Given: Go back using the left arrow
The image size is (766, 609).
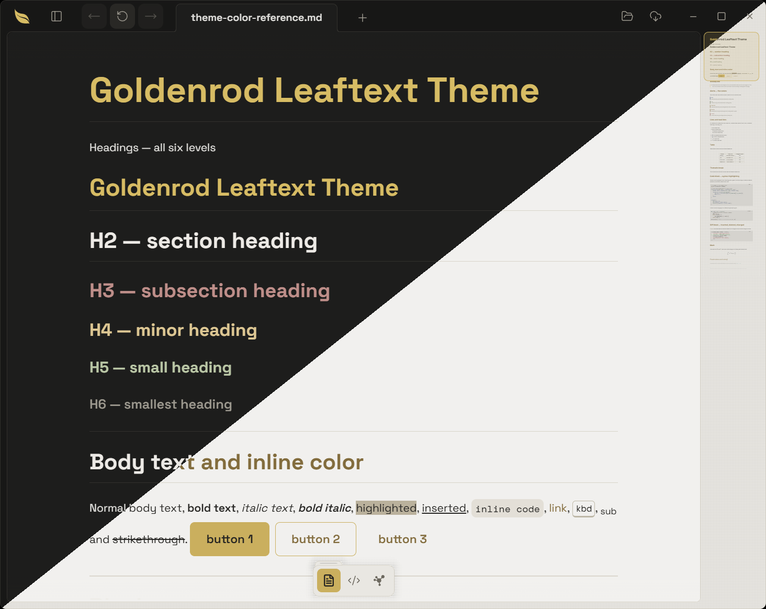Looking at the screenshot, I should pos(94,17).
